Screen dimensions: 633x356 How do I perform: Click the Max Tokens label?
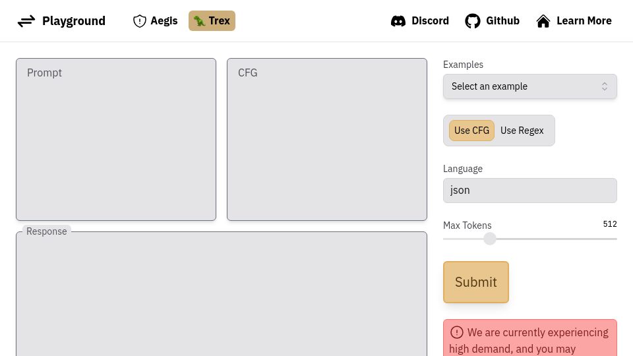[x=467, y=225]
